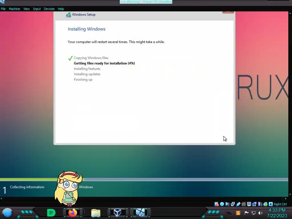Click the horizontal scroll right arrow
292x219 pixels.
(286, 198)
